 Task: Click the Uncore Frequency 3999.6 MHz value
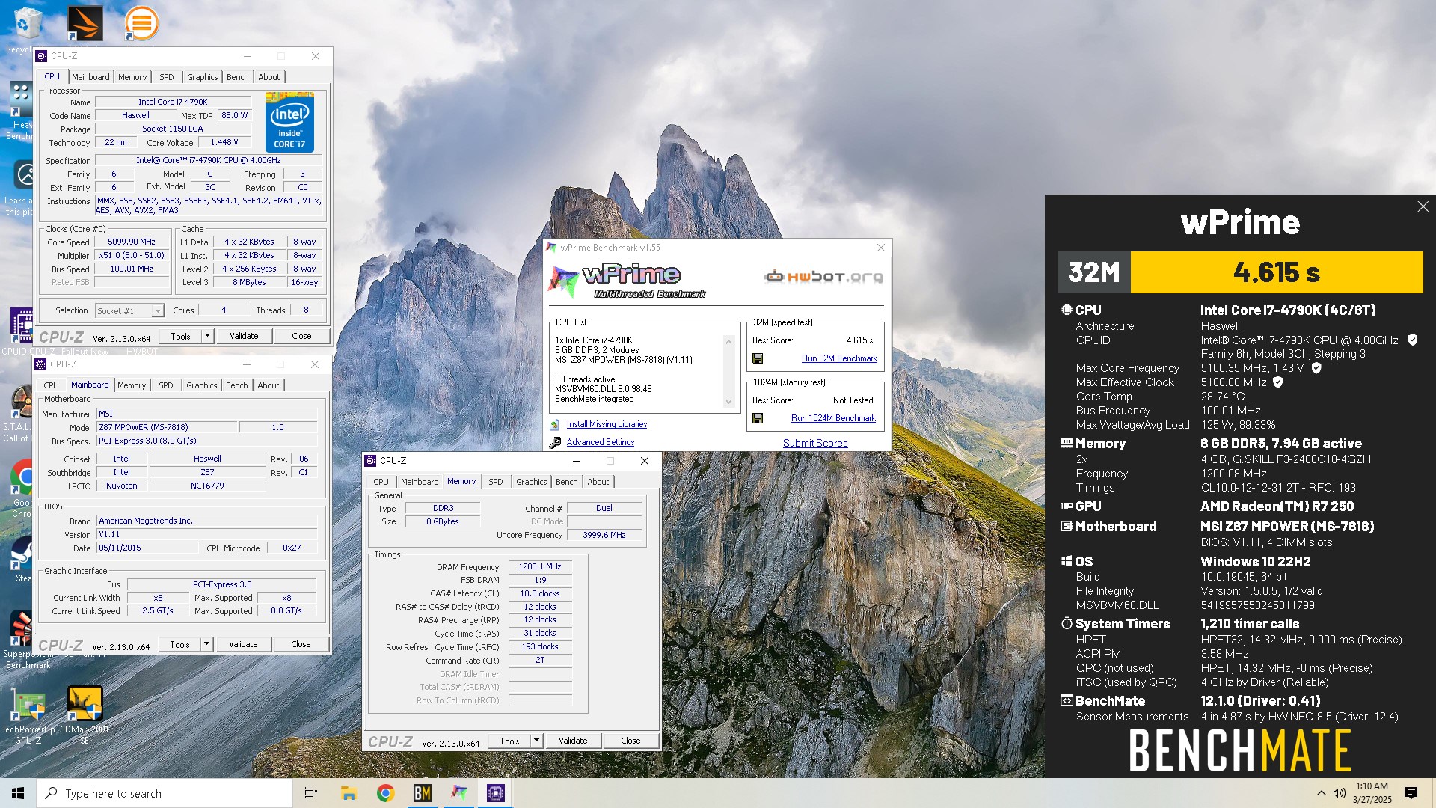(604, 536)
